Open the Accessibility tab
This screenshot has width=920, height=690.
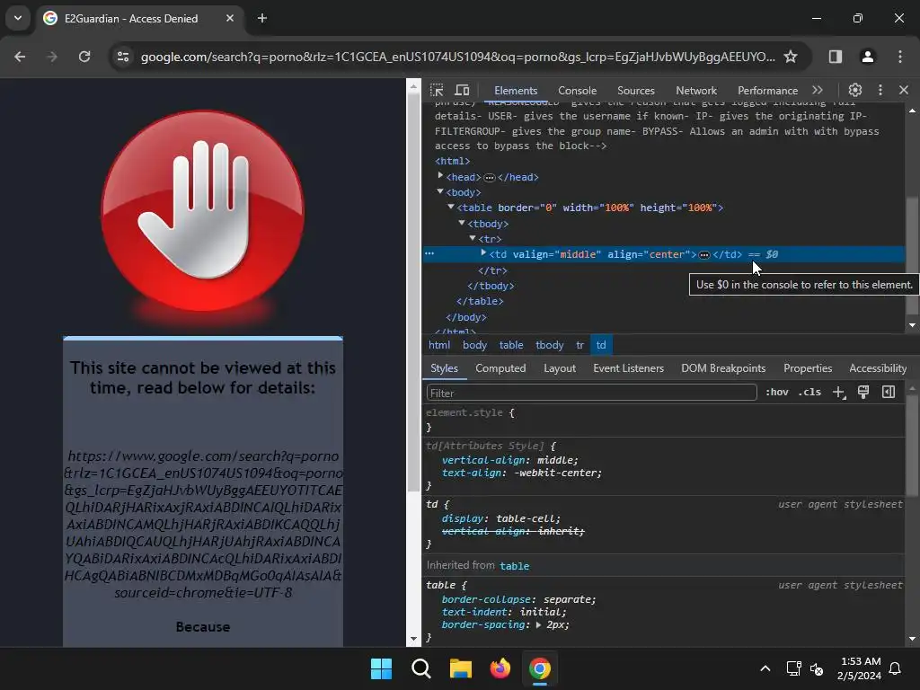877,368
